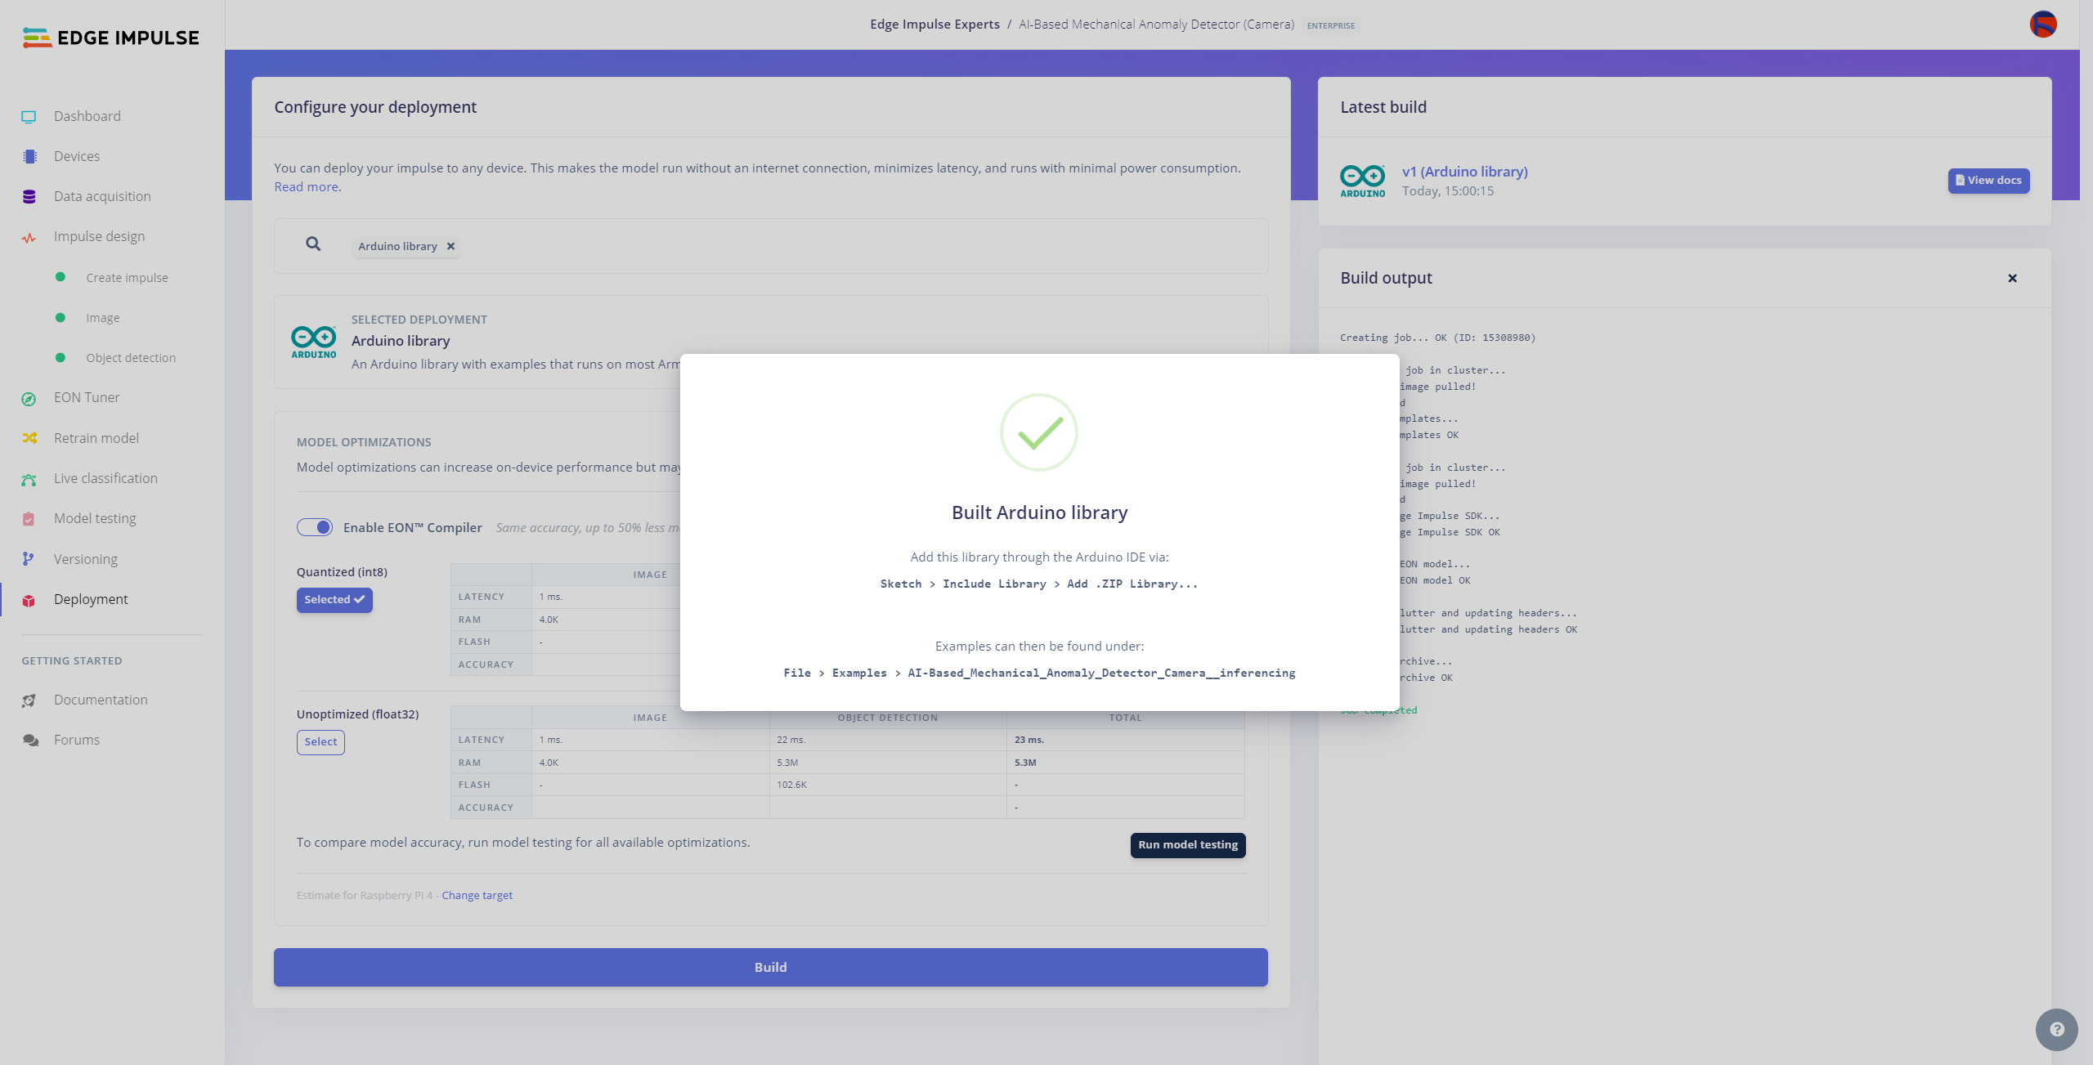Image resolution: width=2093 pixels, height=1065 pixels.
Task: Open the Create impulse submenu item
Action: click(x=127, y=278)
